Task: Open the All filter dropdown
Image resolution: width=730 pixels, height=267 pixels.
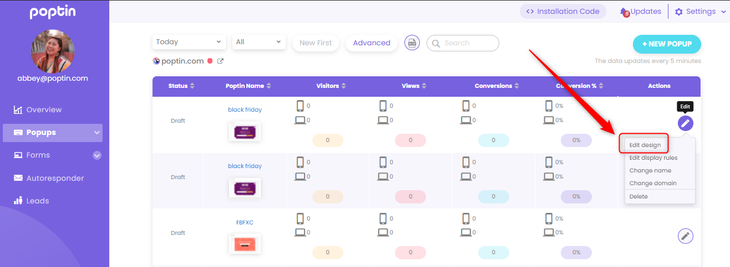Action: click(x=259, y=42)
